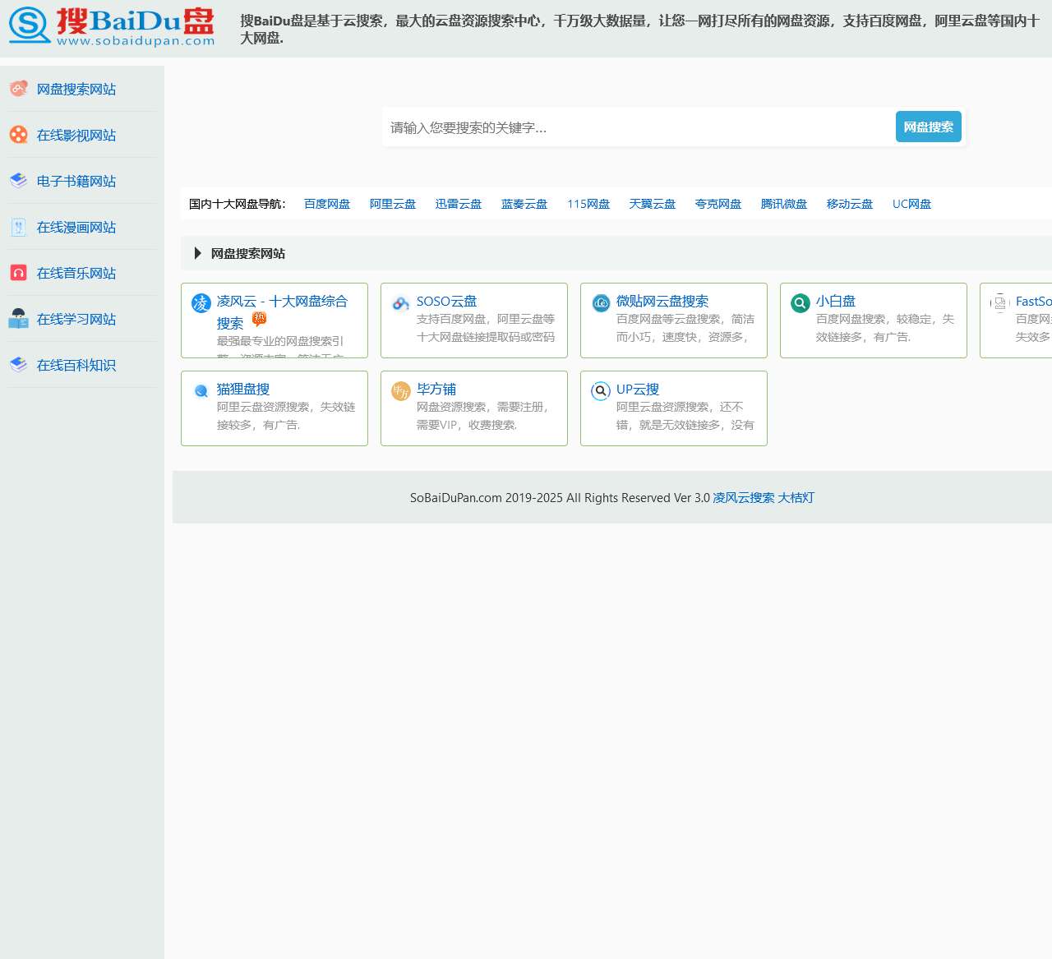Open the 微贴网云盘搜索 title link
1052x959 pixels.
(662, 302)
